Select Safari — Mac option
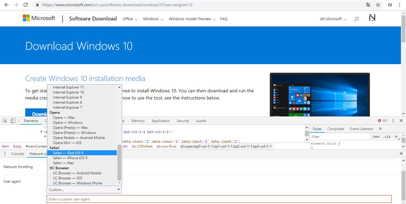Image resolution: width=406 pixels, height=204 pixels. pos(82,163)
